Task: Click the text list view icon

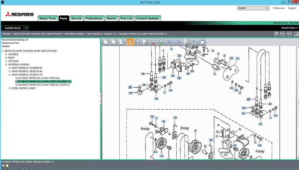Action: click(276, 34)
